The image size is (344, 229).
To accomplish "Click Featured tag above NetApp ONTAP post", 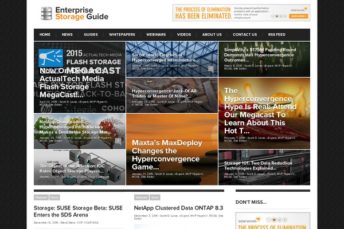I will [142, 198].
